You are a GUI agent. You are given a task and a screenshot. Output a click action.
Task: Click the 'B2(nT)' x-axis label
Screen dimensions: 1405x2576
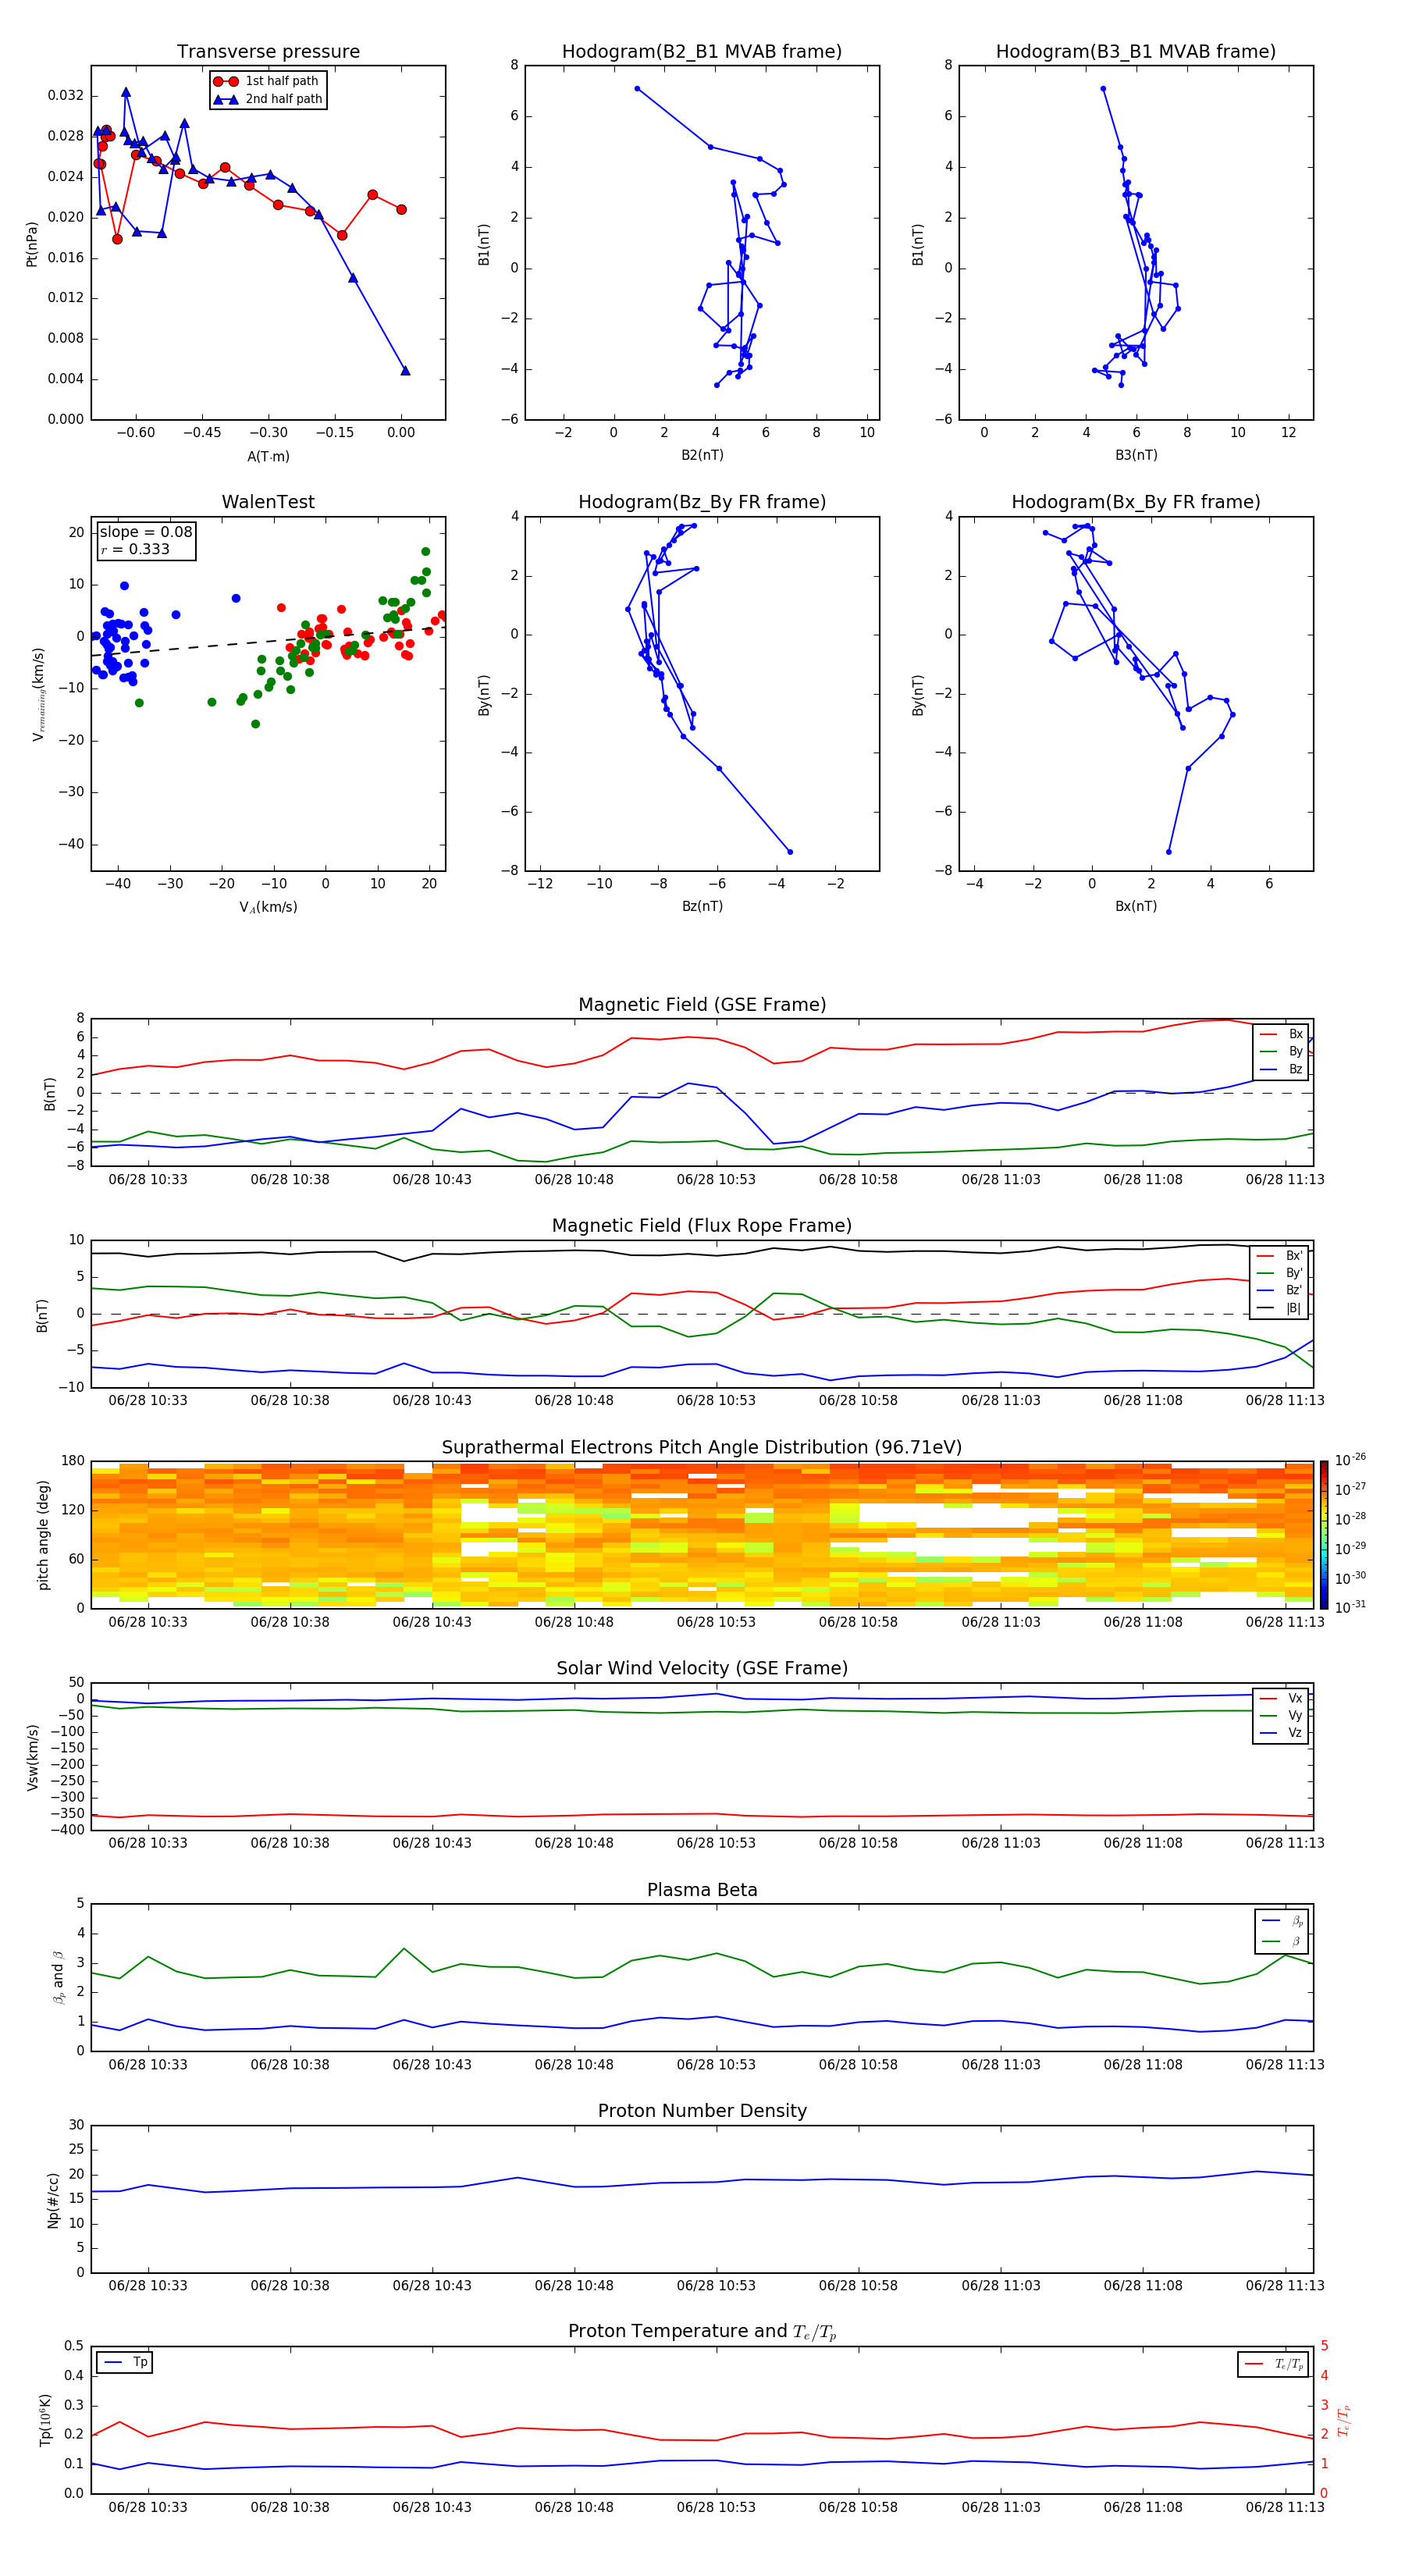click(x=702, y=455)
